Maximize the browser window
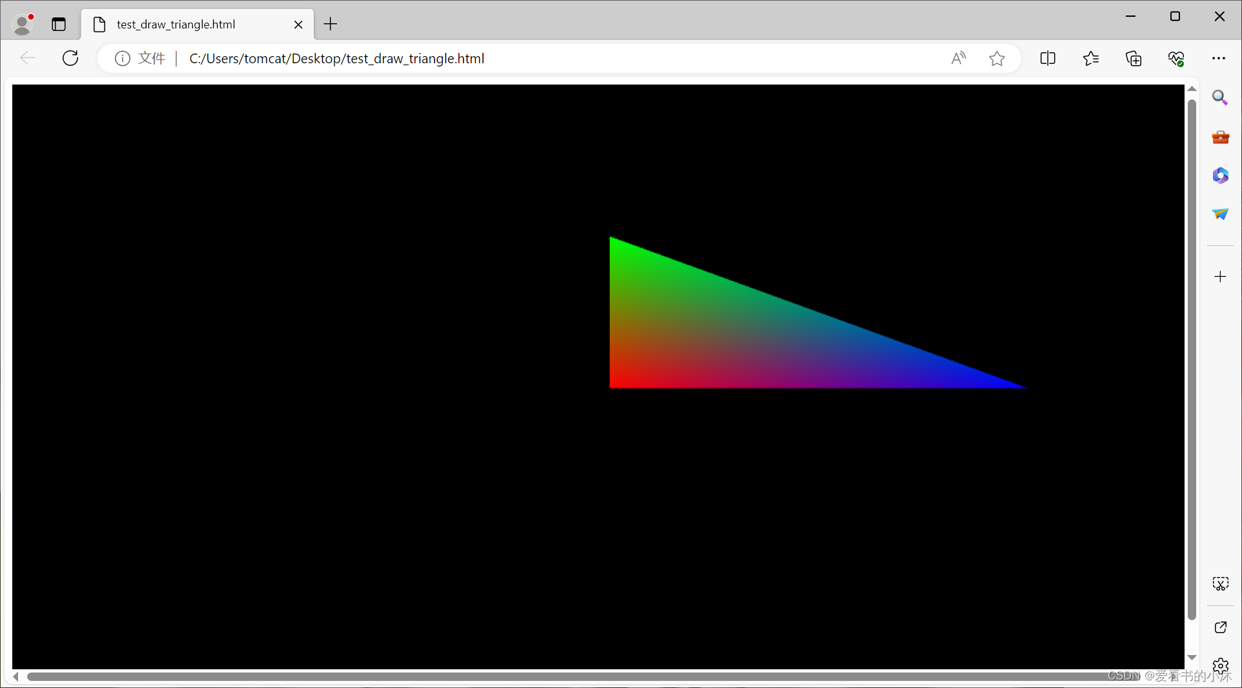Screen dimensions: 1242x688 tap(1175, 17)
